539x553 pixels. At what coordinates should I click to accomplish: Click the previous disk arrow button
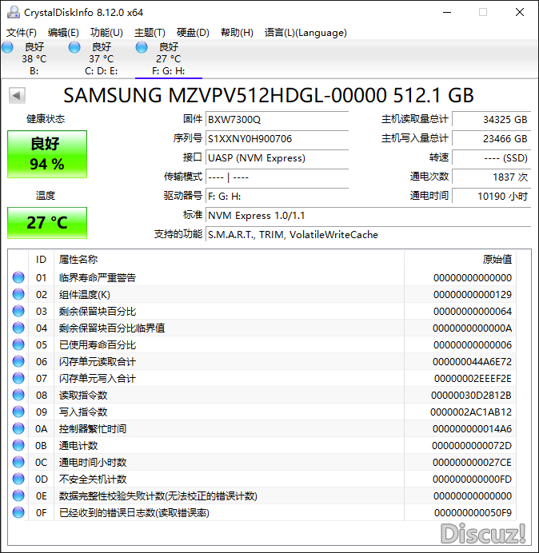pos(16,96)
